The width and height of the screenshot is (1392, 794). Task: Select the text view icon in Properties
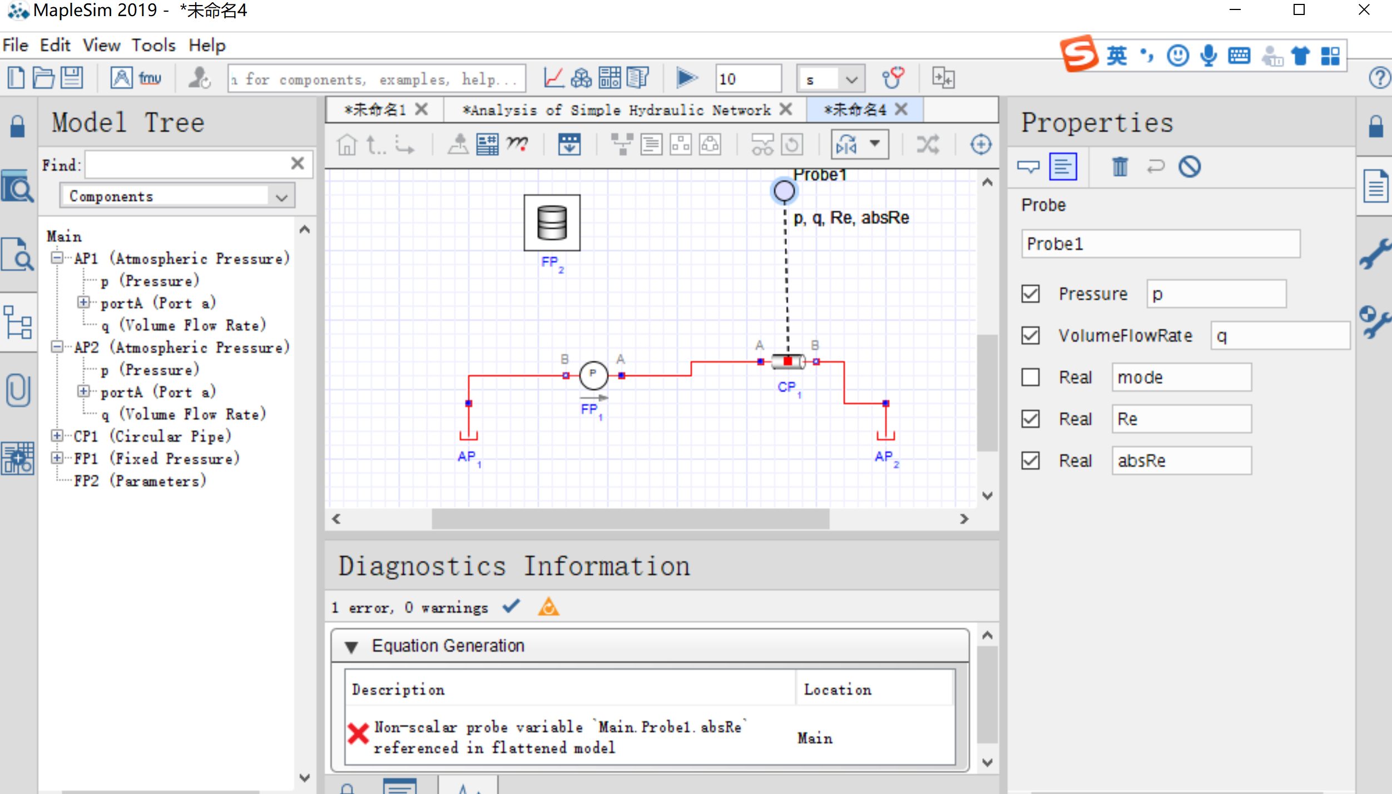coord(1063,166)
